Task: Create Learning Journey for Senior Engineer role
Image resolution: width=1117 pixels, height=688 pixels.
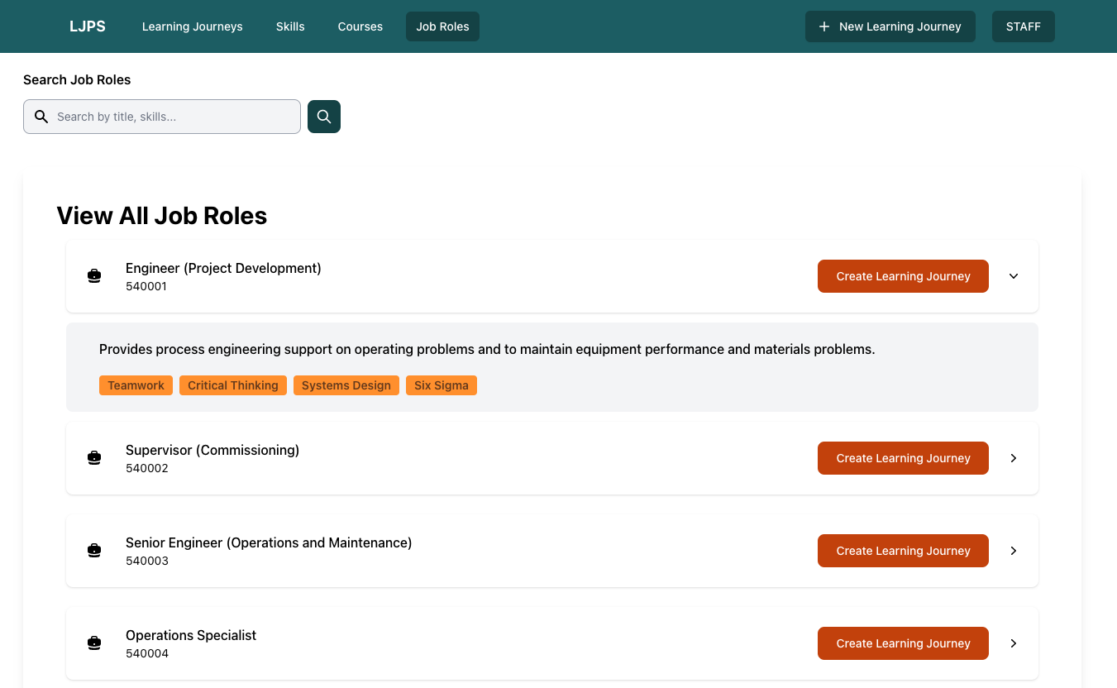Action: 903,551
